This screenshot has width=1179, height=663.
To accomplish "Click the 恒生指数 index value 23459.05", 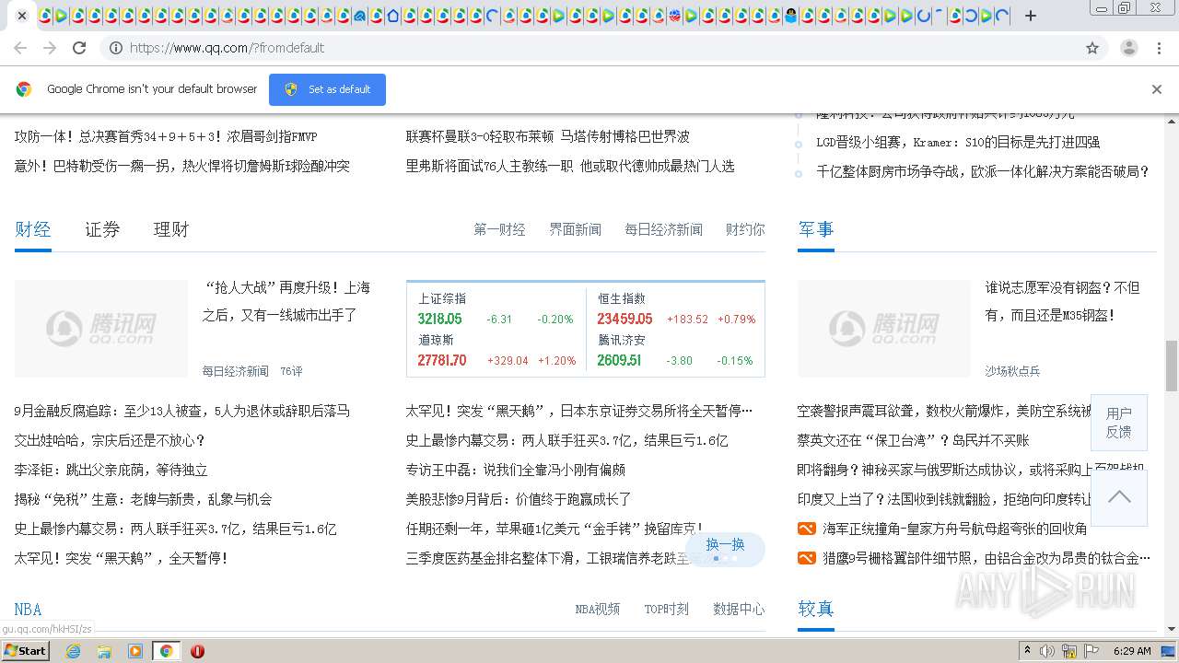I will pos(625,319).
